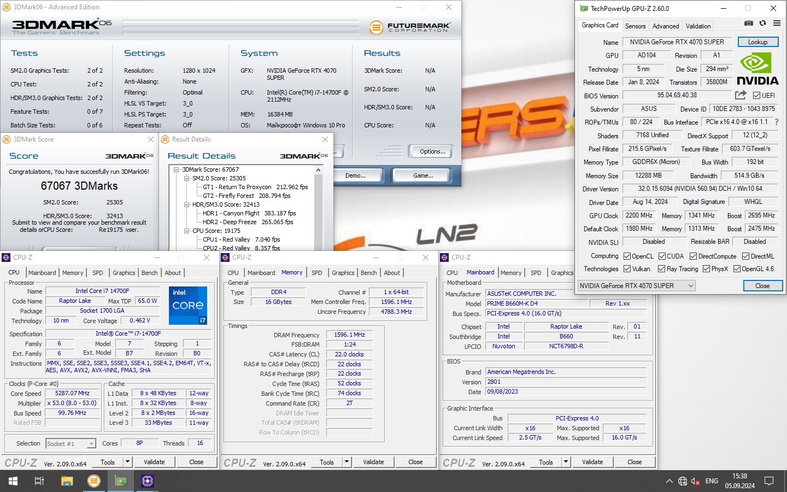Click the Demo... button in 3DMark06
This screenshot has width=787, height=492.
[x=355, y=175]
